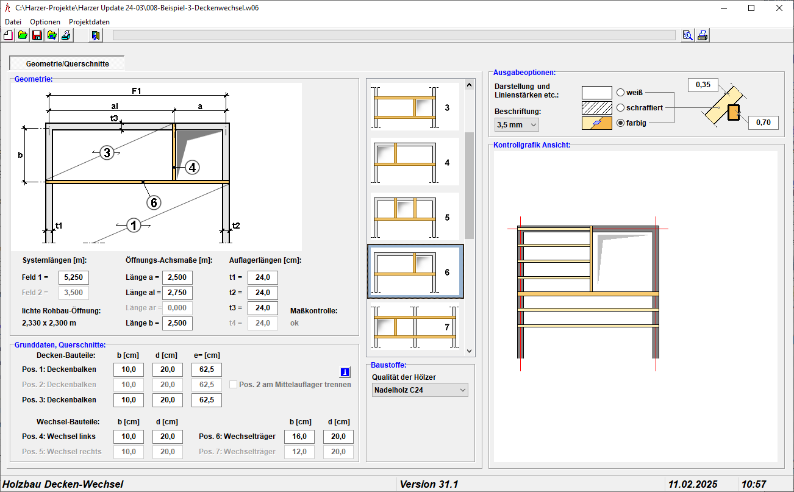Open print preview with the magnifier icon

(x=688, y=35)
